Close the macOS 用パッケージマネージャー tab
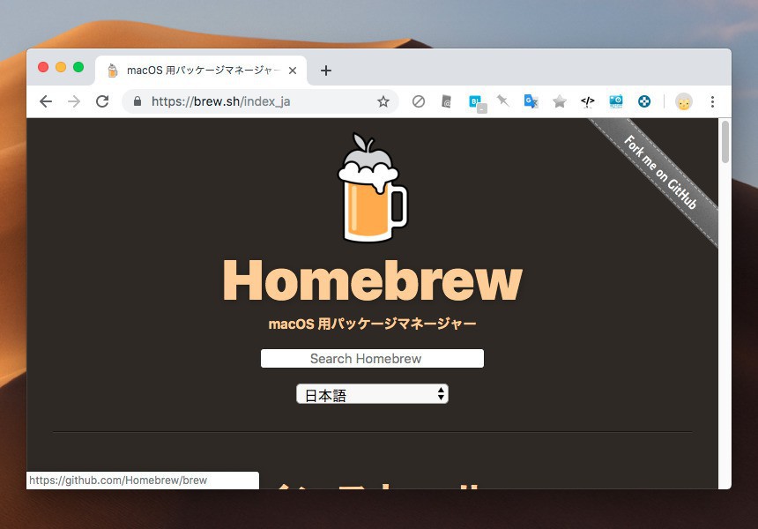This screenshot has height=529, width=758. pos(293,71)
